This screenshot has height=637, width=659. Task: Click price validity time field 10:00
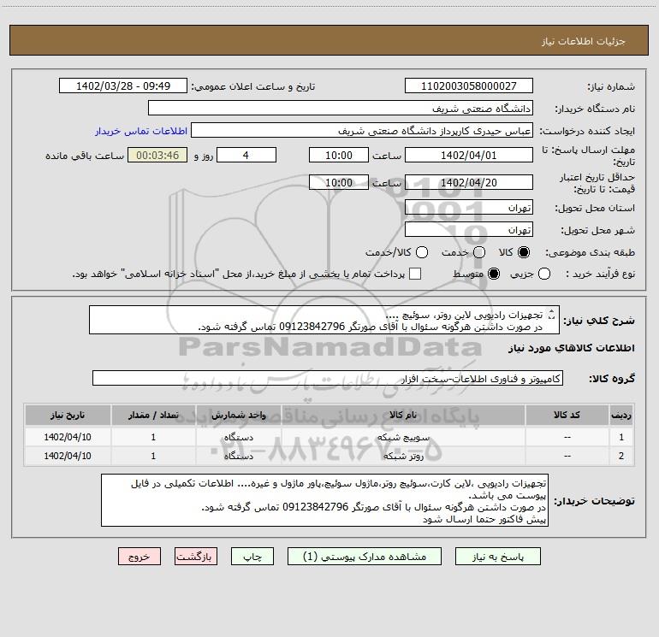click(x=339, y=182)
